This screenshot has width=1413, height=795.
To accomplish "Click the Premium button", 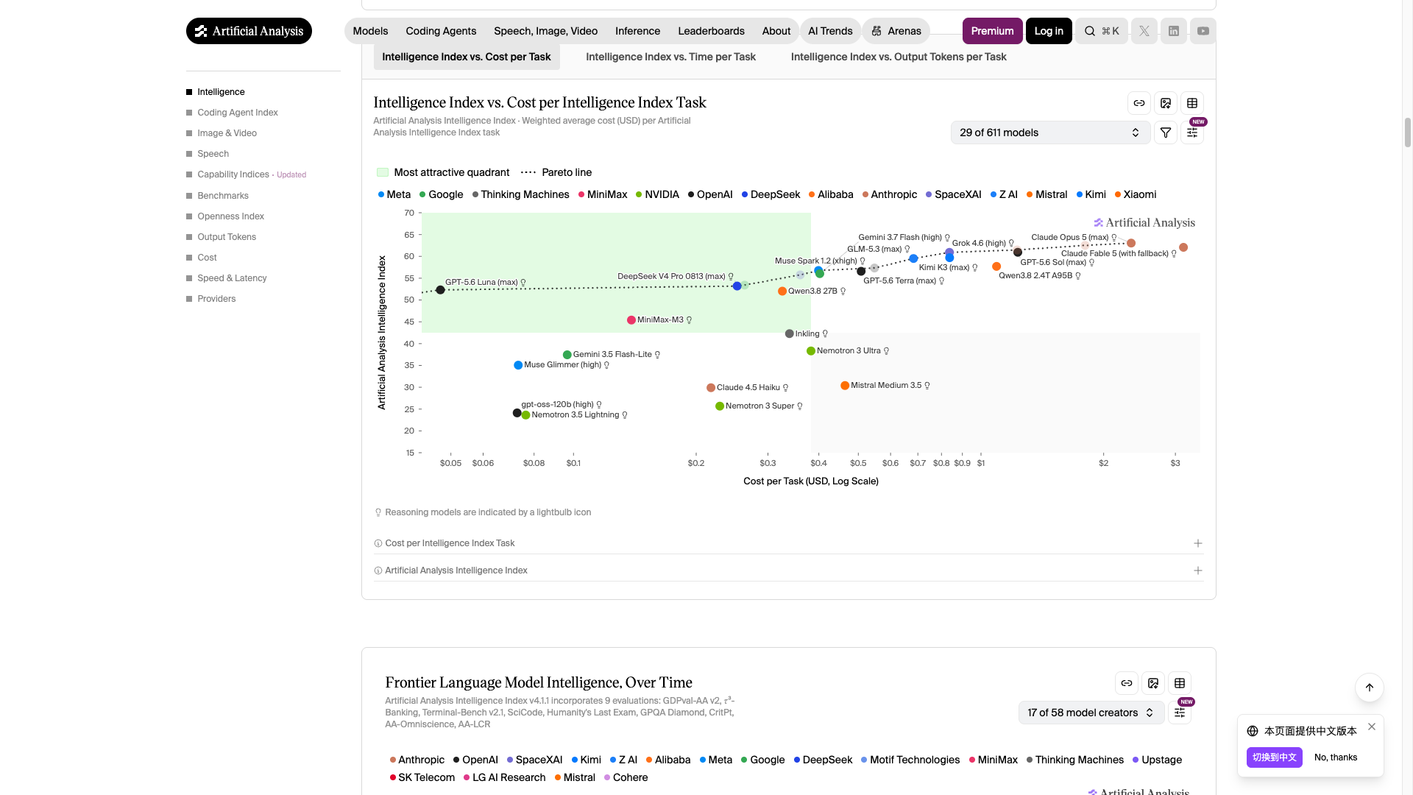I will pos(992,31).
